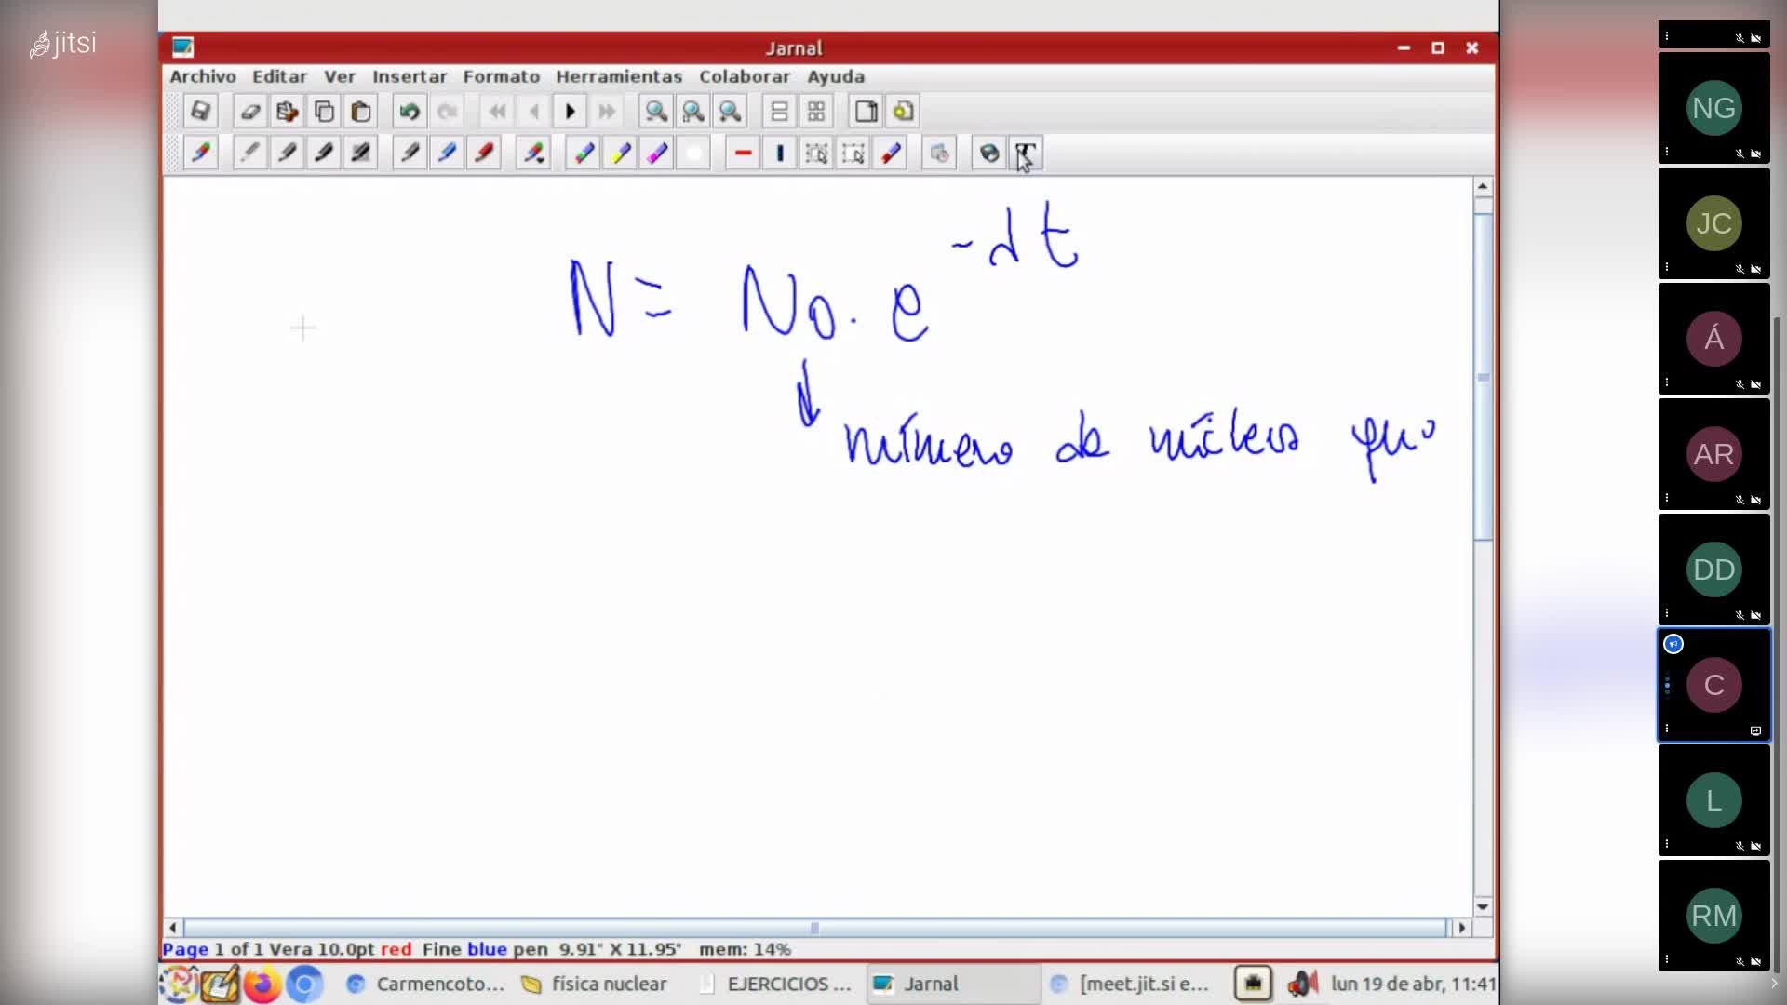Click the Save floppy disk icon

coord(200,112)
